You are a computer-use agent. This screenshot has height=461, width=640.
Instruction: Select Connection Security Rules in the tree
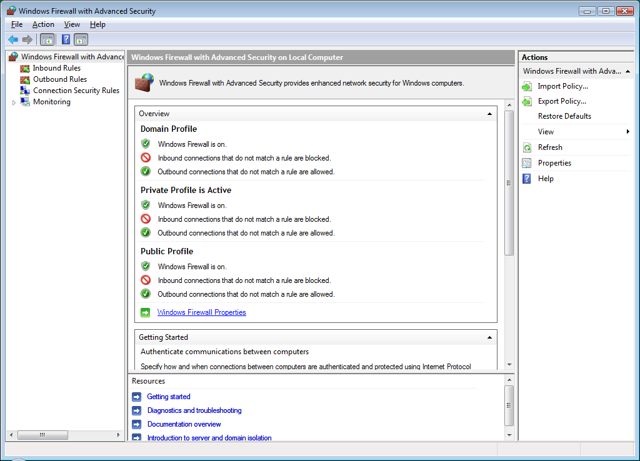coord(76,91)
